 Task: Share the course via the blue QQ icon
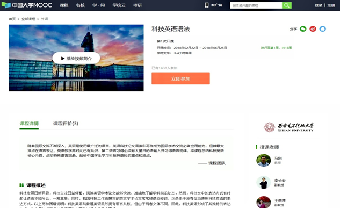point(322,29)
